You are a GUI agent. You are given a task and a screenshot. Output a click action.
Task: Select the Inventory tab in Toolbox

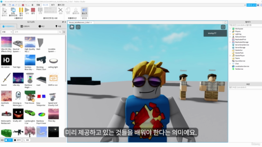click(x=25, y=26)
